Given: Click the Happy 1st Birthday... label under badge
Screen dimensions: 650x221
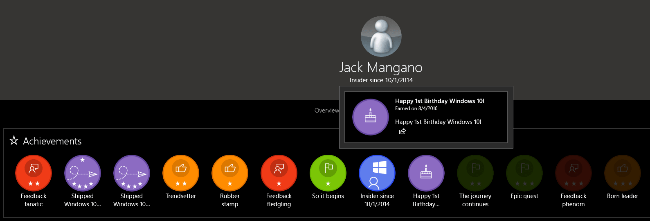Looking at the screenshot, I should pyautogui.click(x=426, y=200).
